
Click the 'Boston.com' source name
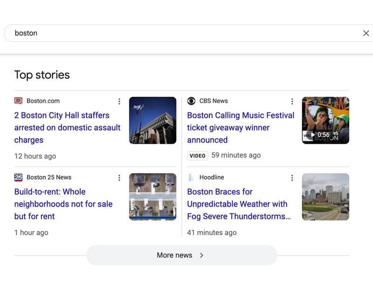43,101
